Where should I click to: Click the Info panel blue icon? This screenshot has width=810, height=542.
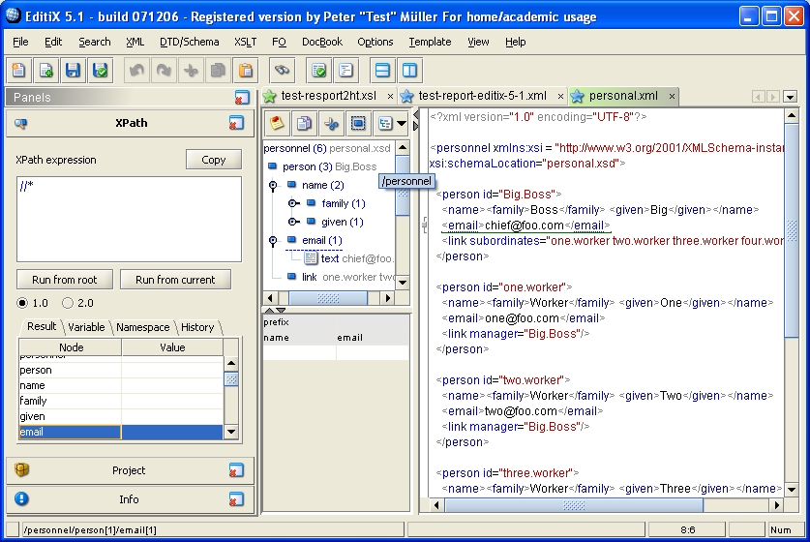pos(21,498)
